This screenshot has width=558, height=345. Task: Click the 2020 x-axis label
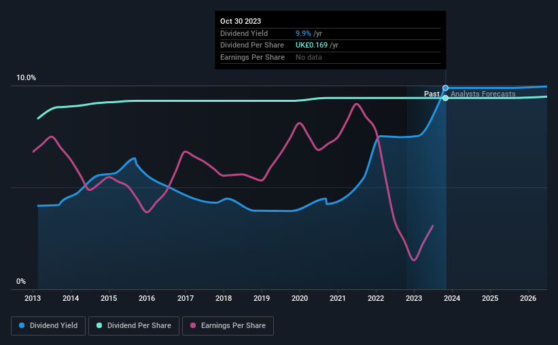(x=300, y=298)
